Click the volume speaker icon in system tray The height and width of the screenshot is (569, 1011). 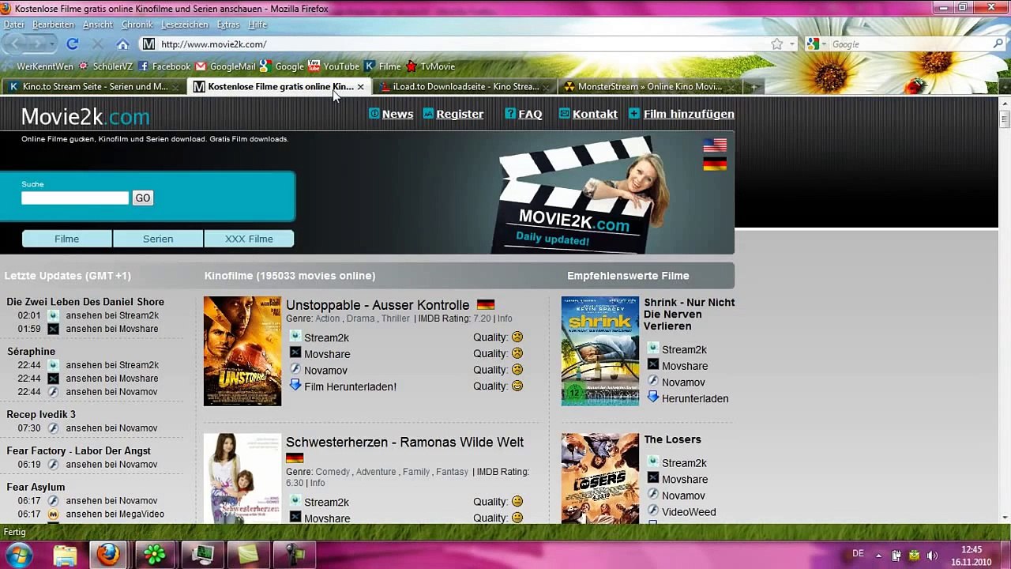[932, 555]
